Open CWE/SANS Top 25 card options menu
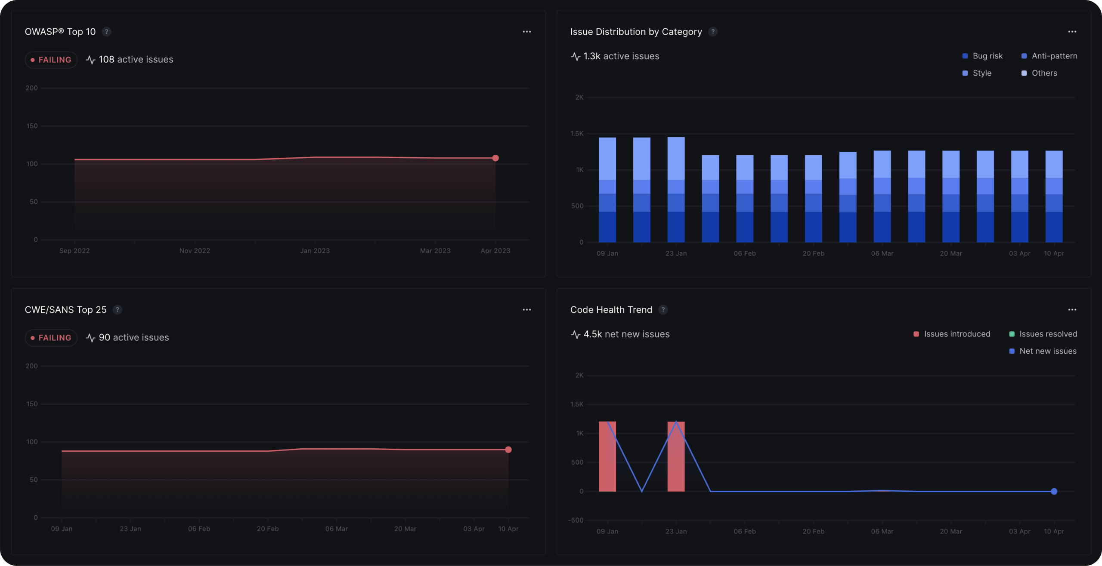This screenshot has height=566, width=1102. [x=526, y=310]
